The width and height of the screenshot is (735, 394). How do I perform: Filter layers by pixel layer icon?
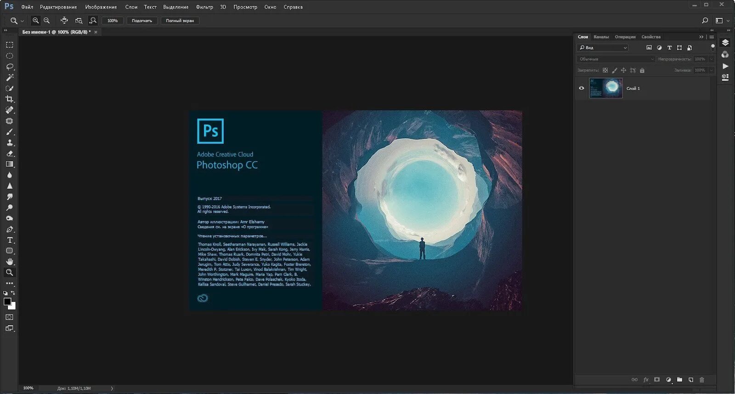tap(649, 48)
